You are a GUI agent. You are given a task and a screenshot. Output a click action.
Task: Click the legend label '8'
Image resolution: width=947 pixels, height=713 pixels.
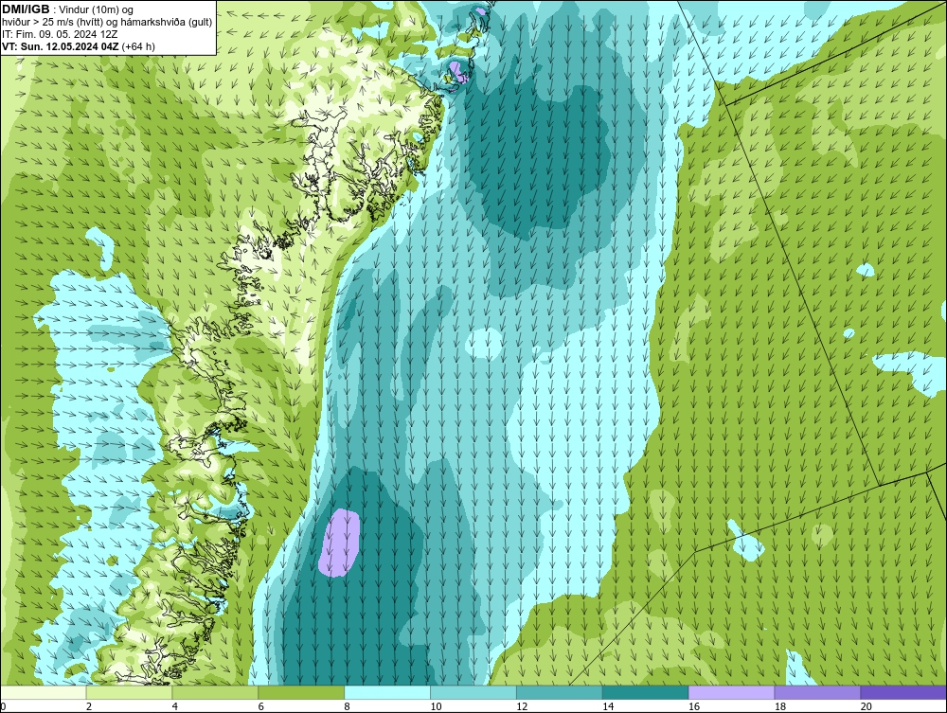pos(348,706)
